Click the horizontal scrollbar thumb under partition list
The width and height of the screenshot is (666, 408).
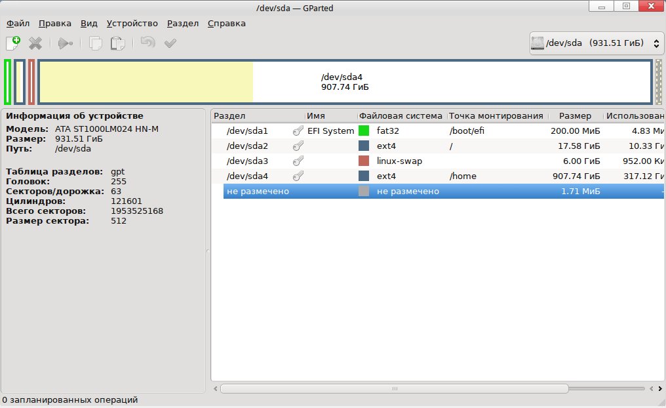click(x=394, y=388)
